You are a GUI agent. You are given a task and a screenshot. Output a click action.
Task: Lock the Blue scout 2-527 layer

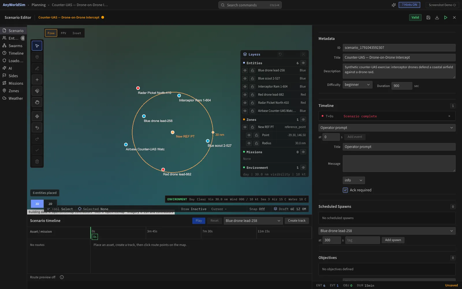252,78
